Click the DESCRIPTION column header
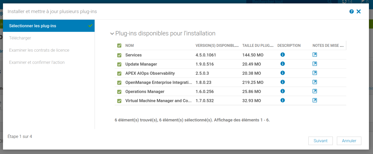Viewport: 373px width, 154px height. tap(289, 45)
